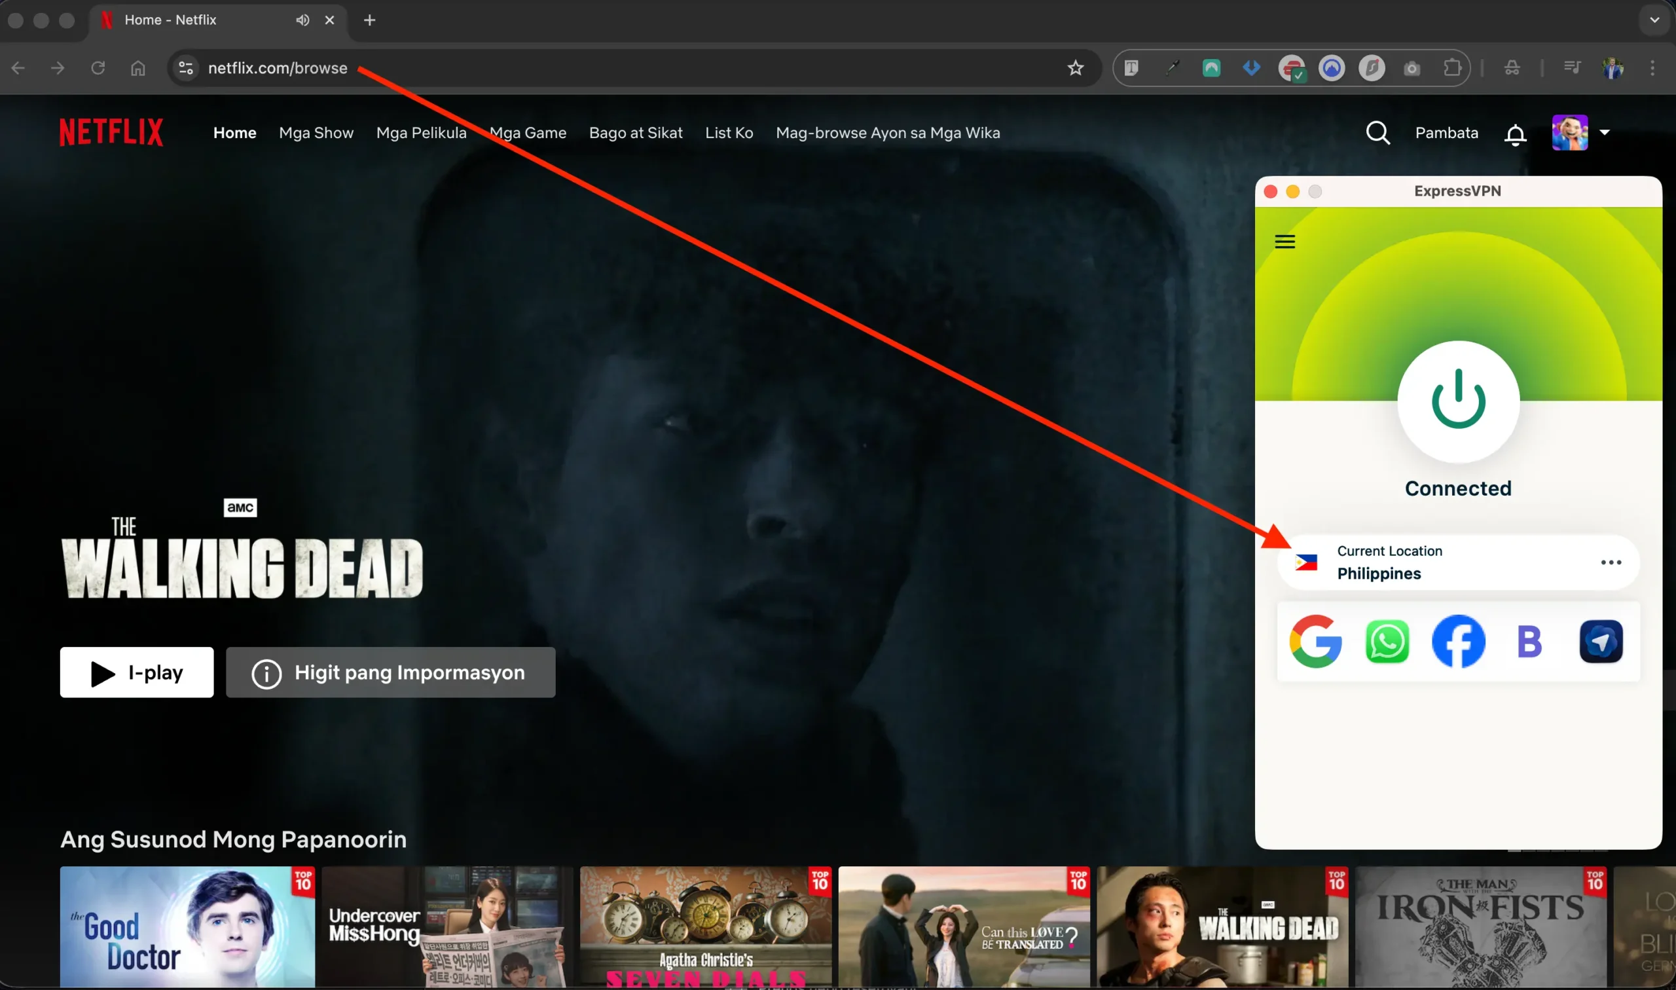Click the power button to disconnect VPN
This screenshot has height=990, width=1676.
click(1458, 401)
